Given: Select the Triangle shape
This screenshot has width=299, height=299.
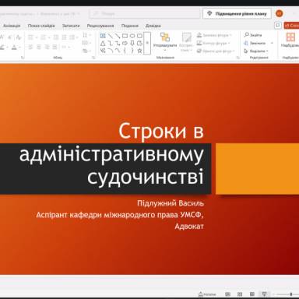Looking at the screenshot, I should click(x=103, y=43).
